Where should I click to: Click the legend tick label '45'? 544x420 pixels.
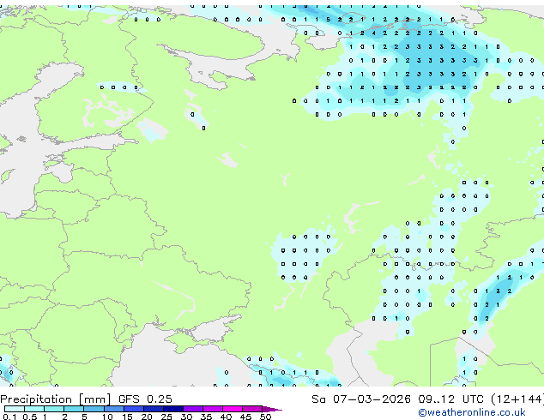click(x=245, y=417)
